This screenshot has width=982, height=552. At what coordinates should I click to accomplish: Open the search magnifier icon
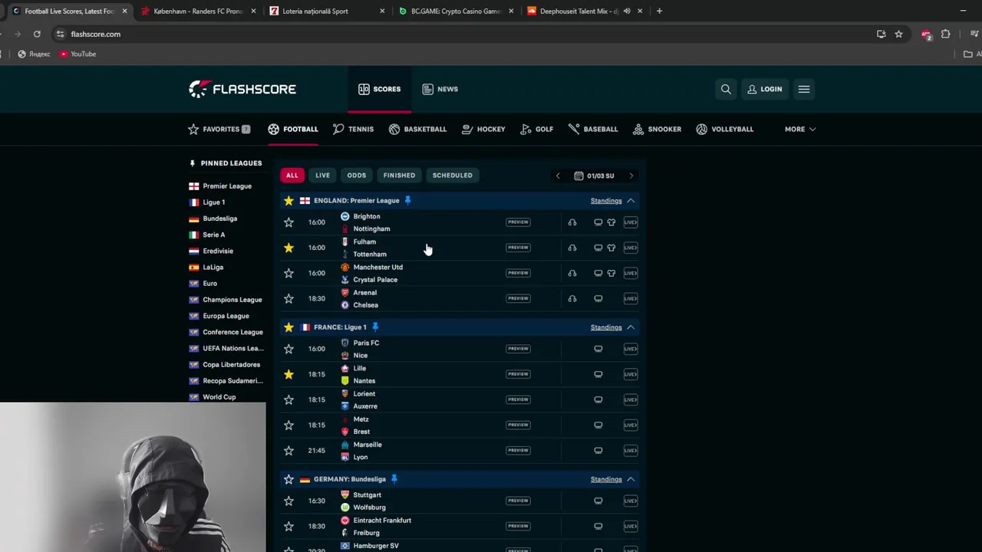[726, 89]
